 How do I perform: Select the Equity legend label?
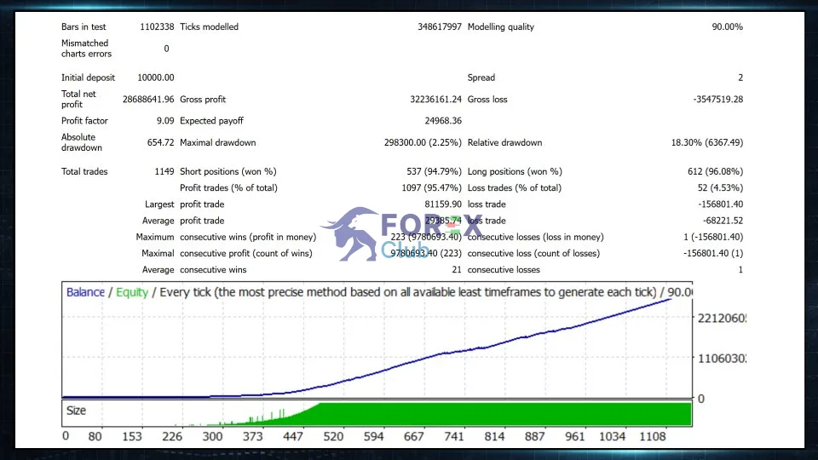(x=132, y=292)
